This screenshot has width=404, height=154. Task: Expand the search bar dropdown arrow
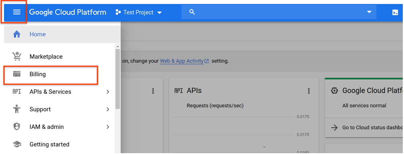pos(369,12)
